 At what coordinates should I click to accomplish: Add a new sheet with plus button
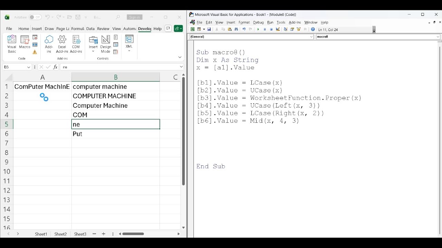click(103, 234)
